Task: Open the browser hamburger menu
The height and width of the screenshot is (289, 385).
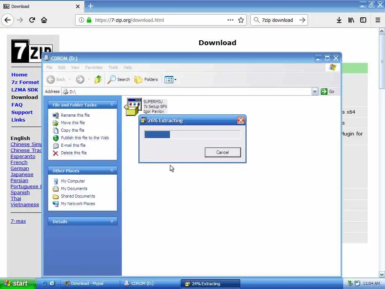Action: [x=378, y=20]
